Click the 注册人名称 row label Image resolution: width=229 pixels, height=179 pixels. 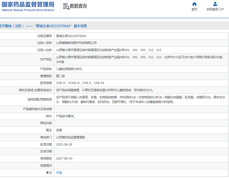pos(44,43)
